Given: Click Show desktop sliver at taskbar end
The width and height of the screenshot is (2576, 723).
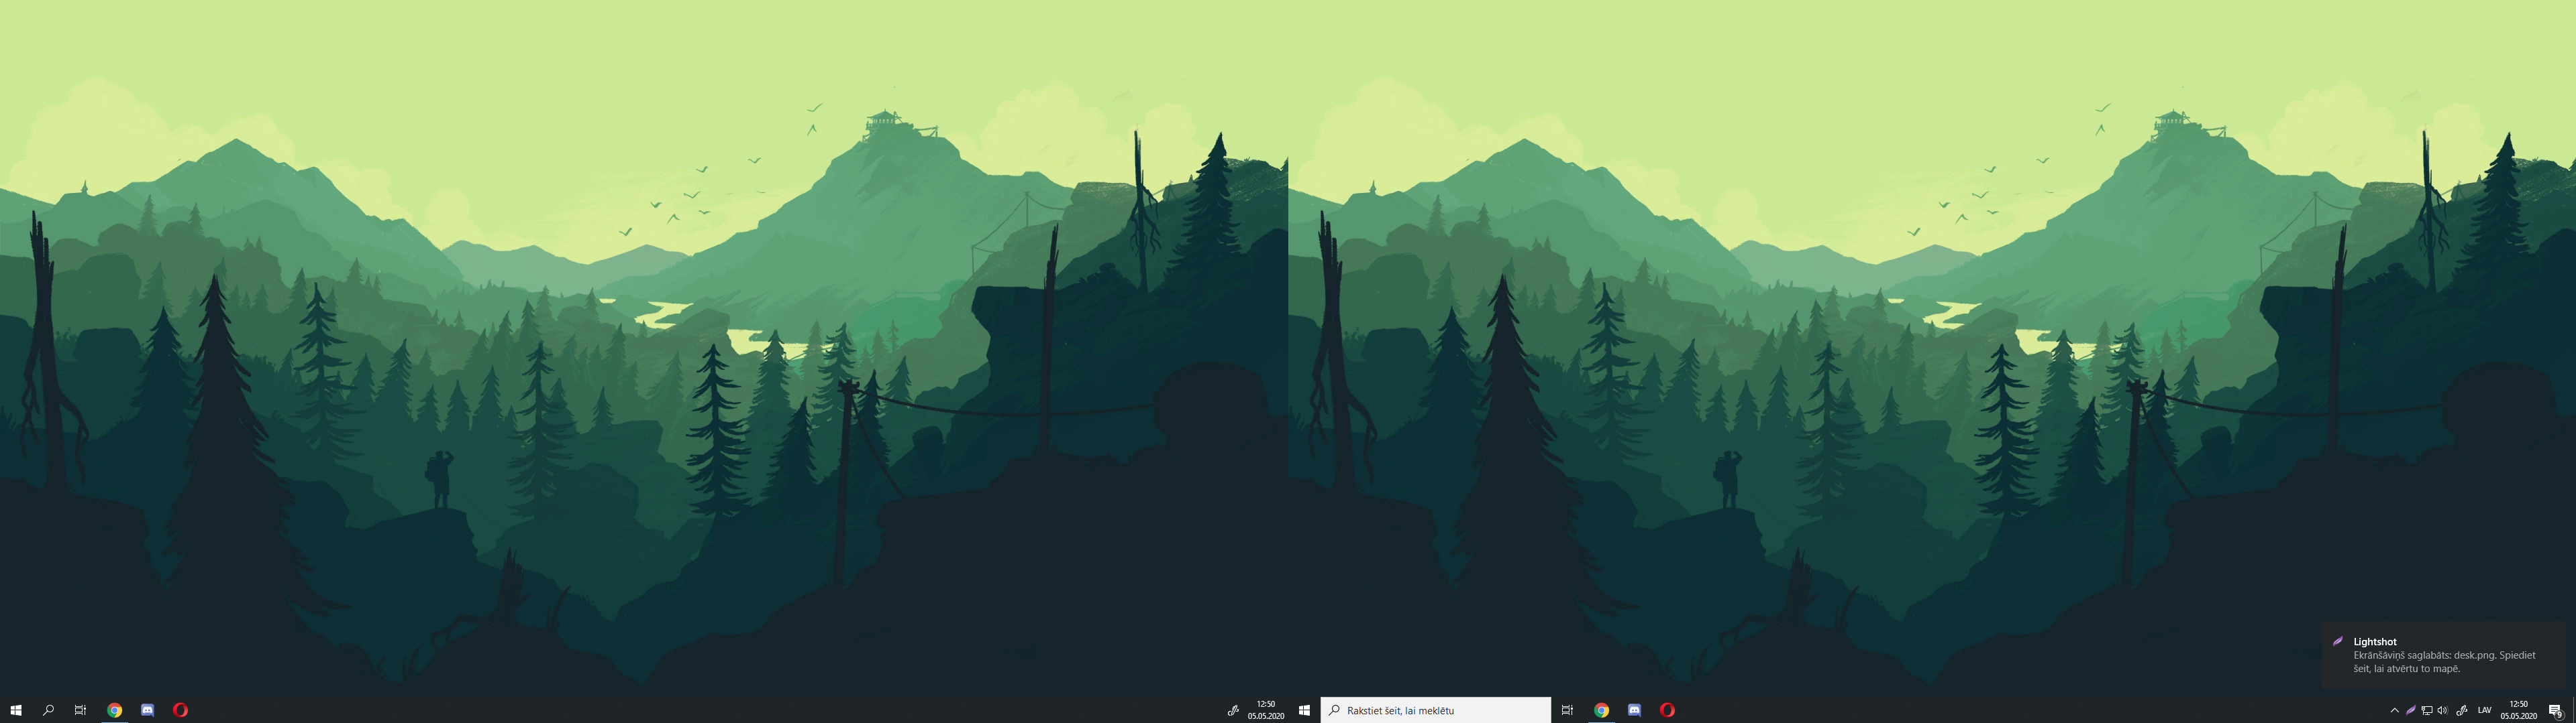Looking at the screenshot, I should pos(2573,710).
